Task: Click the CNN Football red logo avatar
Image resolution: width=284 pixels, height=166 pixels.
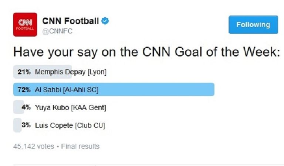Action: point(25,24)
